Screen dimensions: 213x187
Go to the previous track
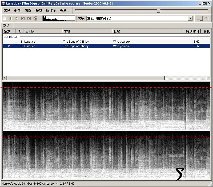pyautogui.click(x=23, y=18)
